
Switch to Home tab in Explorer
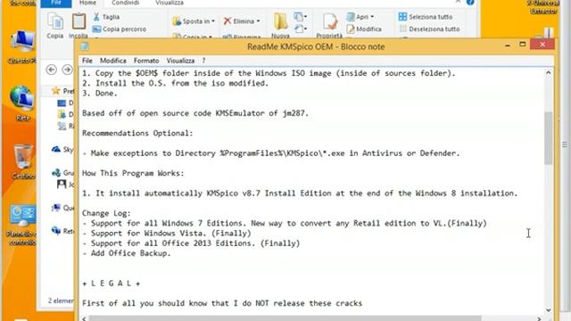[x=87, y=3]
